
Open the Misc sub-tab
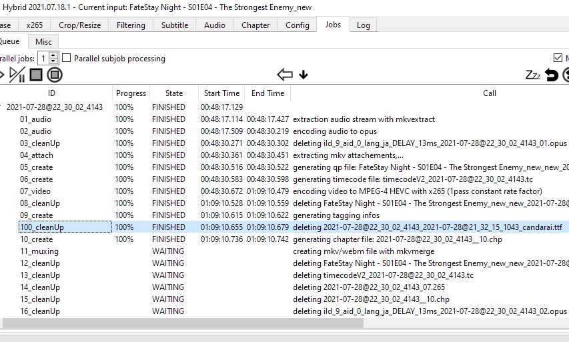43,41
